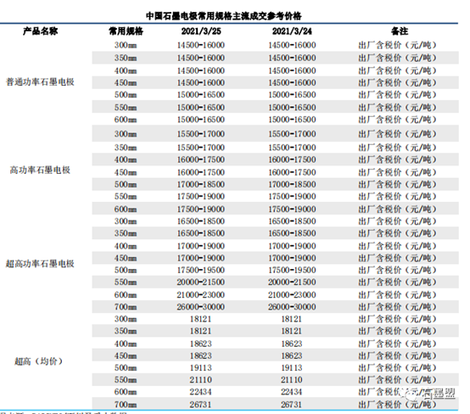Screen dimensions: 470x414
Task: Click the 超高功率石墨电极 row label
Action: pos(40,264)
